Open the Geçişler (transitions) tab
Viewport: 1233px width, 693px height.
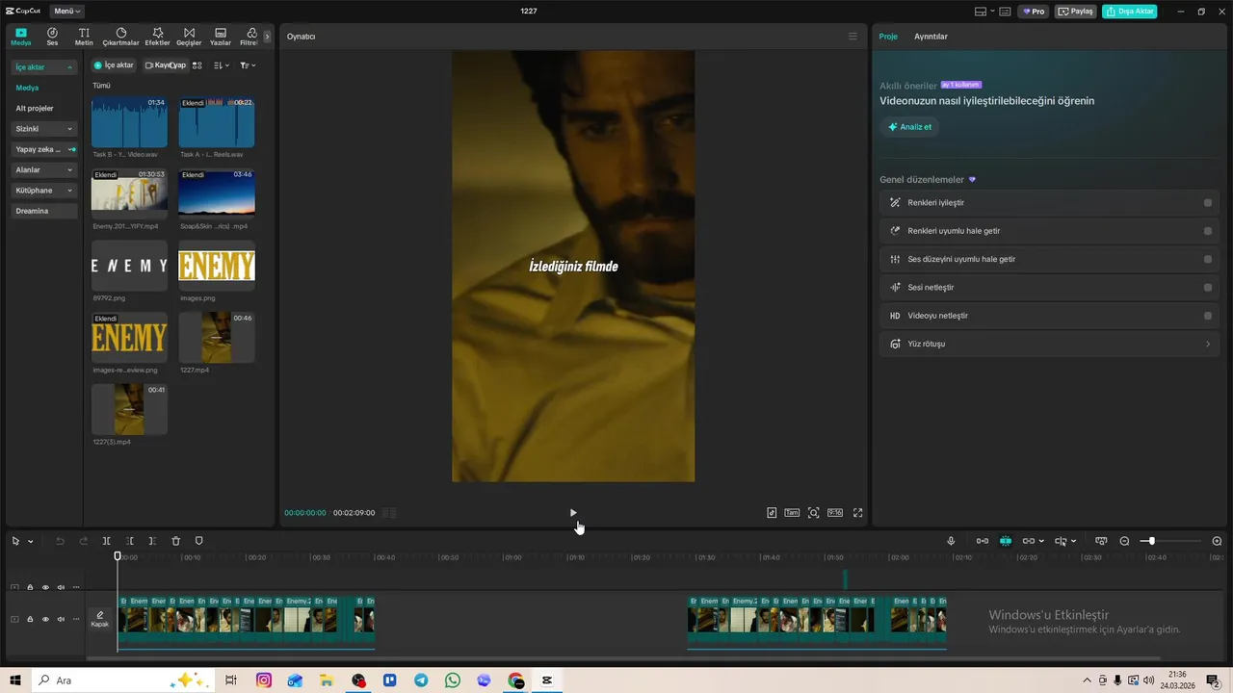tap(189, 37)
